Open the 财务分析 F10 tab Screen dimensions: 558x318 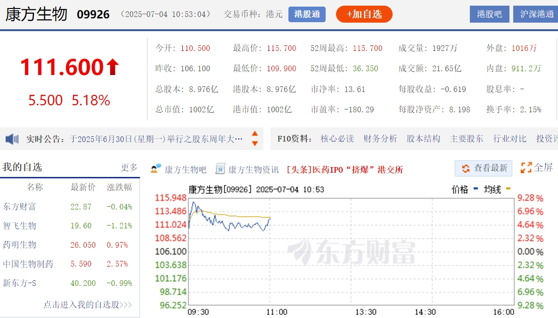[380, 139]
